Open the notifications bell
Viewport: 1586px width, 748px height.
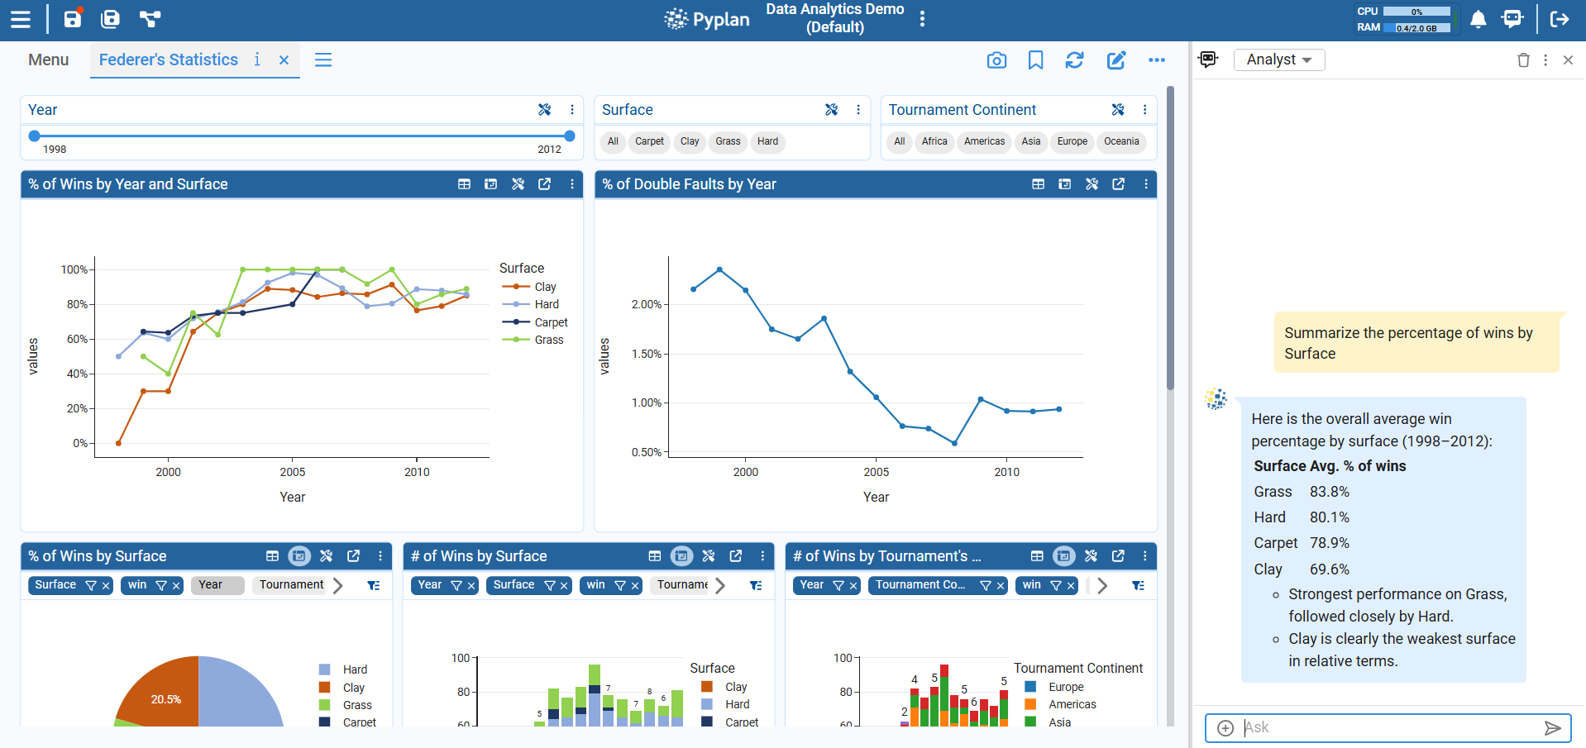pos(1478,19)
